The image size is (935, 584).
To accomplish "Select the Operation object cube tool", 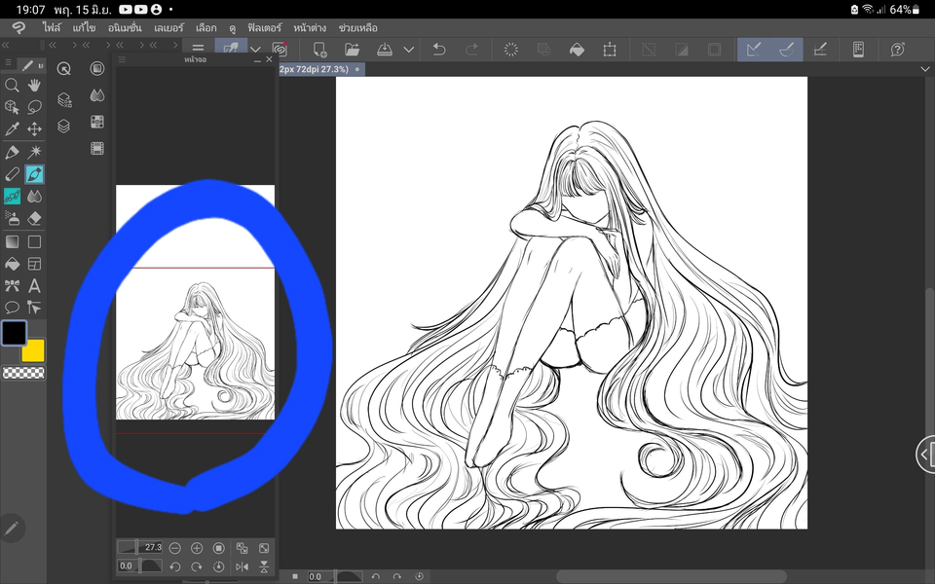I will (12, 107).
